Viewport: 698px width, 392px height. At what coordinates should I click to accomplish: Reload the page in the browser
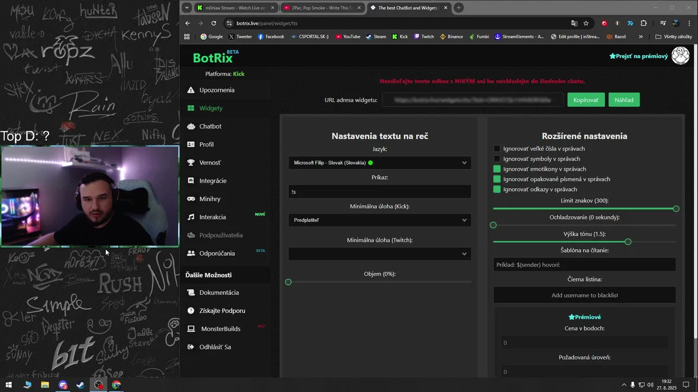coord(214,23)
